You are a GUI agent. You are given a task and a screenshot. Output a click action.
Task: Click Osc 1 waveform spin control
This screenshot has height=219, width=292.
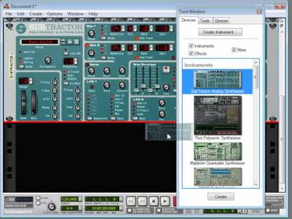[x=123, y=29]
